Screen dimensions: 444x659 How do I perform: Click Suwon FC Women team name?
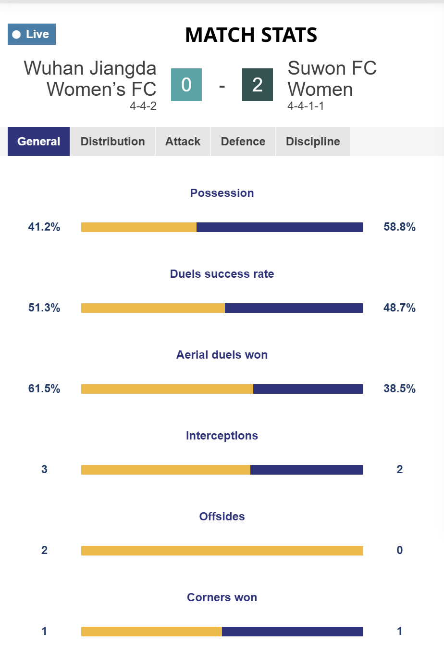[x=332, y=78]
